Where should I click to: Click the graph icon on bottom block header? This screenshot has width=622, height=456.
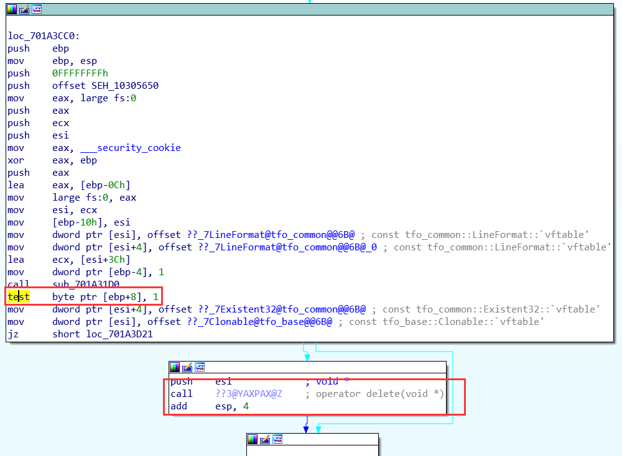(x=278, y=439)
